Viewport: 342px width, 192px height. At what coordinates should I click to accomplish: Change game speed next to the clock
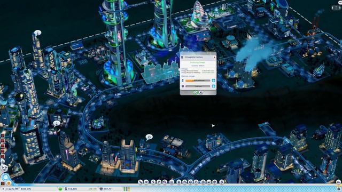pyautogui.click(x=17, y=189)
